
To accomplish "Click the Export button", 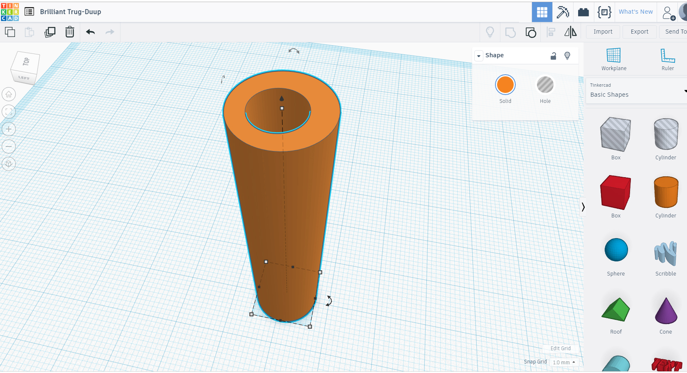I will pos(639,32).
